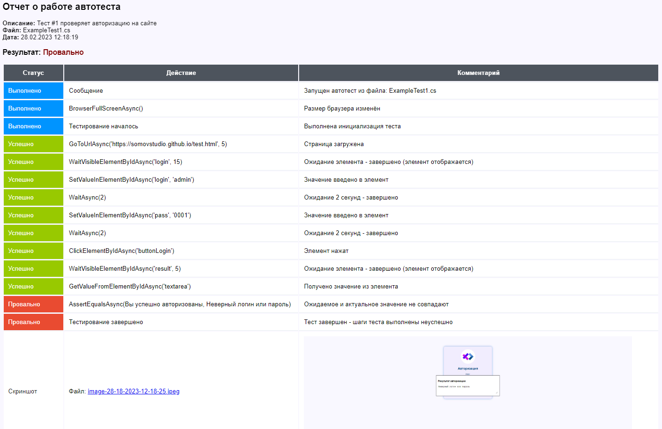Click the green 'Успешно' status of the GoToUrlAsync row
Viewport: 662px width, 429px height.
pos(21,144)
